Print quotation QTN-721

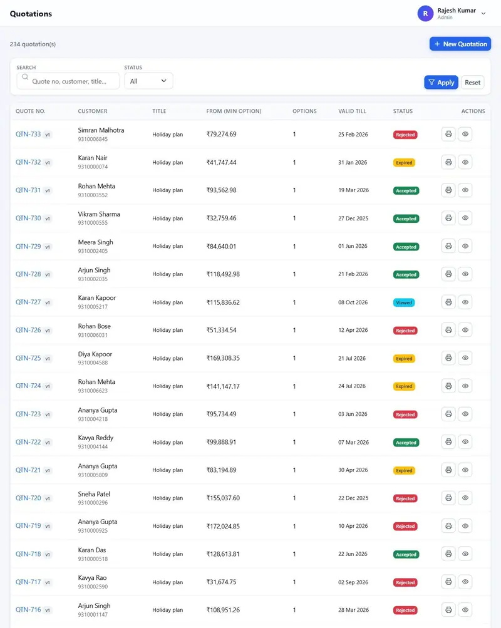[x=448, y=470]
